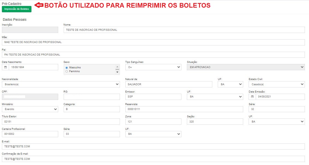Click the Série field containing 32
The height and width of the screenshot is (165, 309).
coord(277,109)
